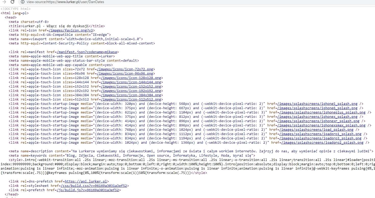Click the '<!DOCTYPE html>' line
375x198 pixels.
pyautogui.click(x=16, y=9)
